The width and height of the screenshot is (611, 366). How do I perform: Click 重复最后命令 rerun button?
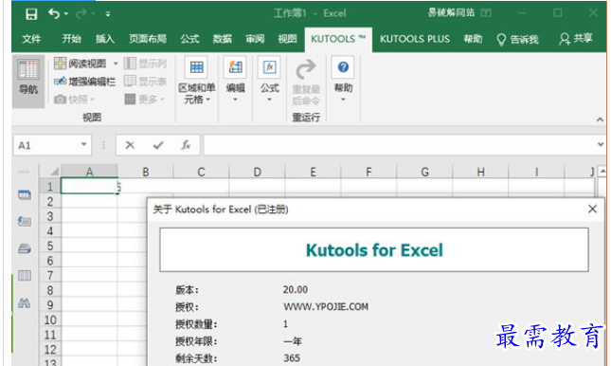point(306,82)
